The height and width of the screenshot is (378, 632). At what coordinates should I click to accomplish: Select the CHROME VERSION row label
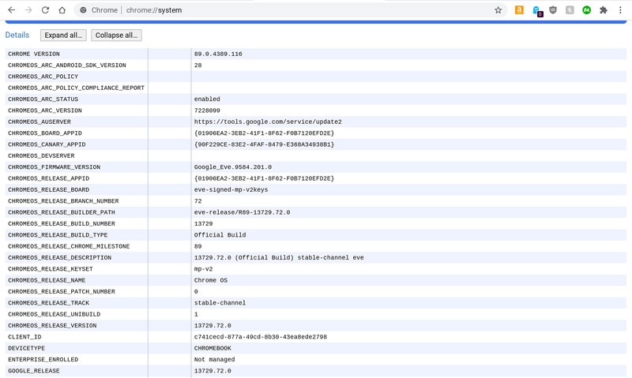[x=34, y=54]
